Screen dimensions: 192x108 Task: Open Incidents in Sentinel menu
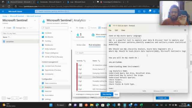click(x=48, y=33)
